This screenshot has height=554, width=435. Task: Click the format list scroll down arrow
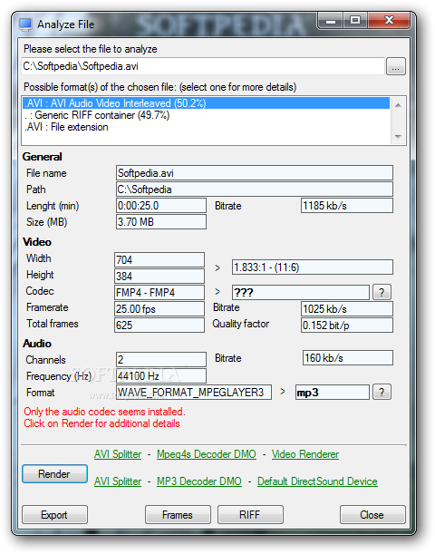(x=398, y=137)
